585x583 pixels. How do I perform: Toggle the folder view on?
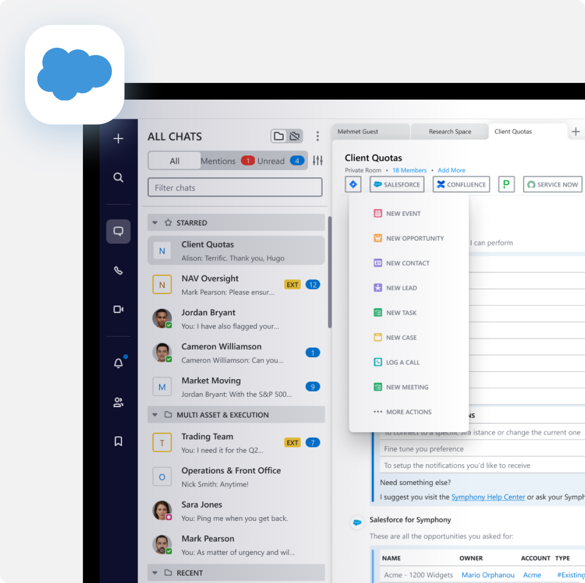(279, 136)
